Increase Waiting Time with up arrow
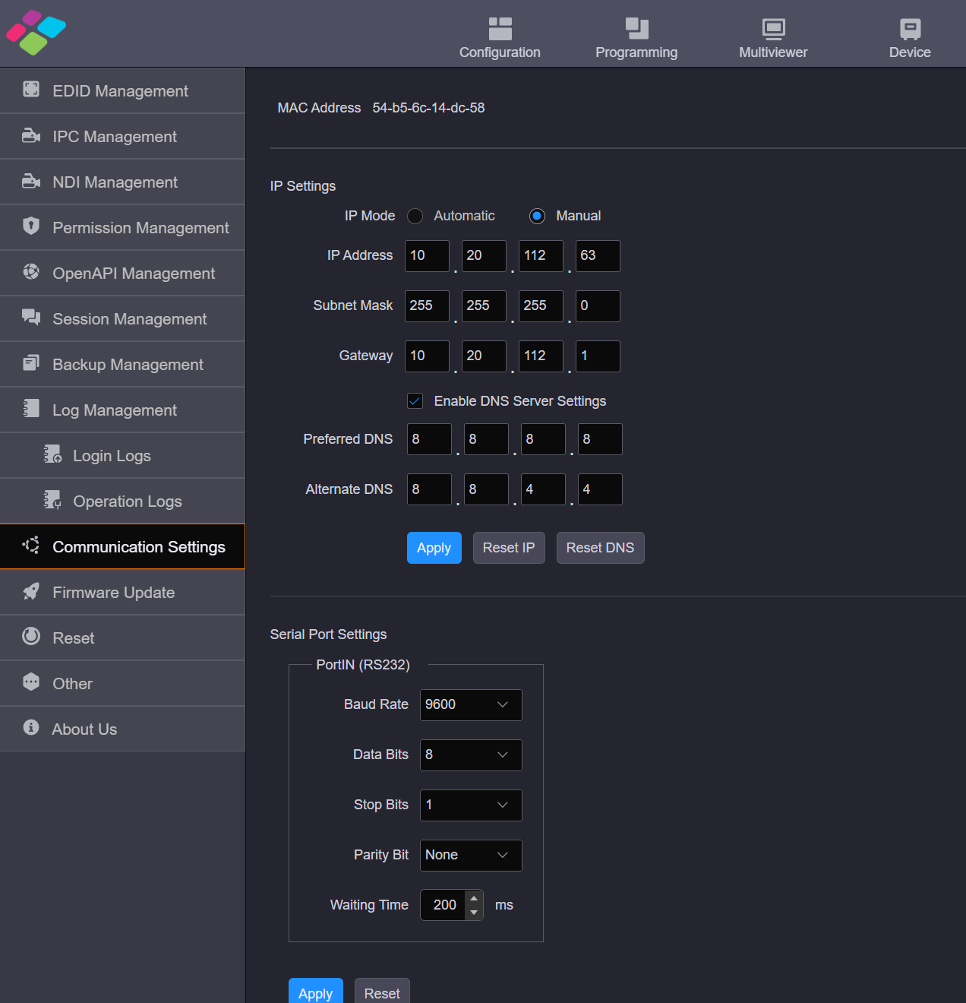966x1003 pixels. 474,898
